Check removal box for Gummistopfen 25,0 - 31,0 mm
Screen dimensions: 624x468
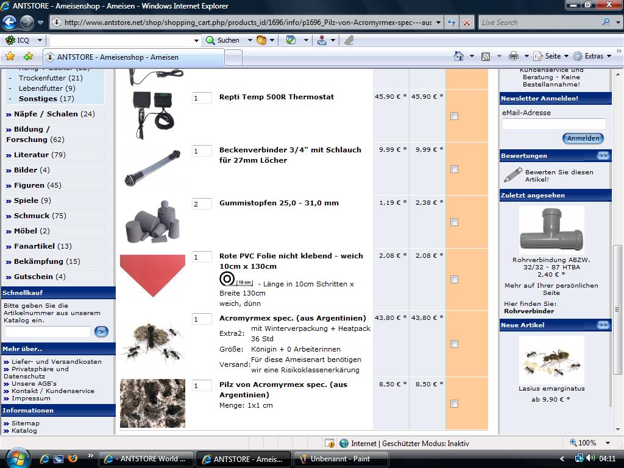[x=454, y=222]
